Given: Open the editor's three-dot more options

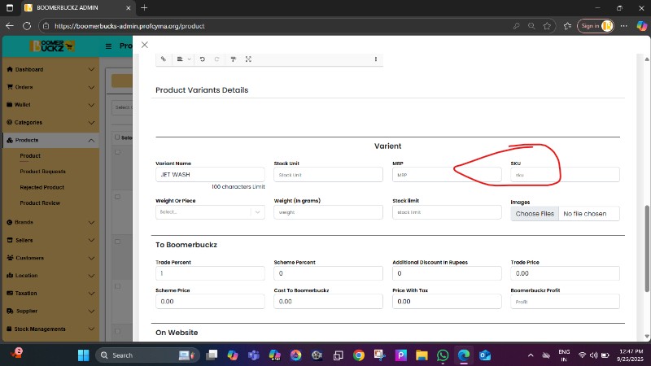Looking at the screenshot, I should click(375, 59).
